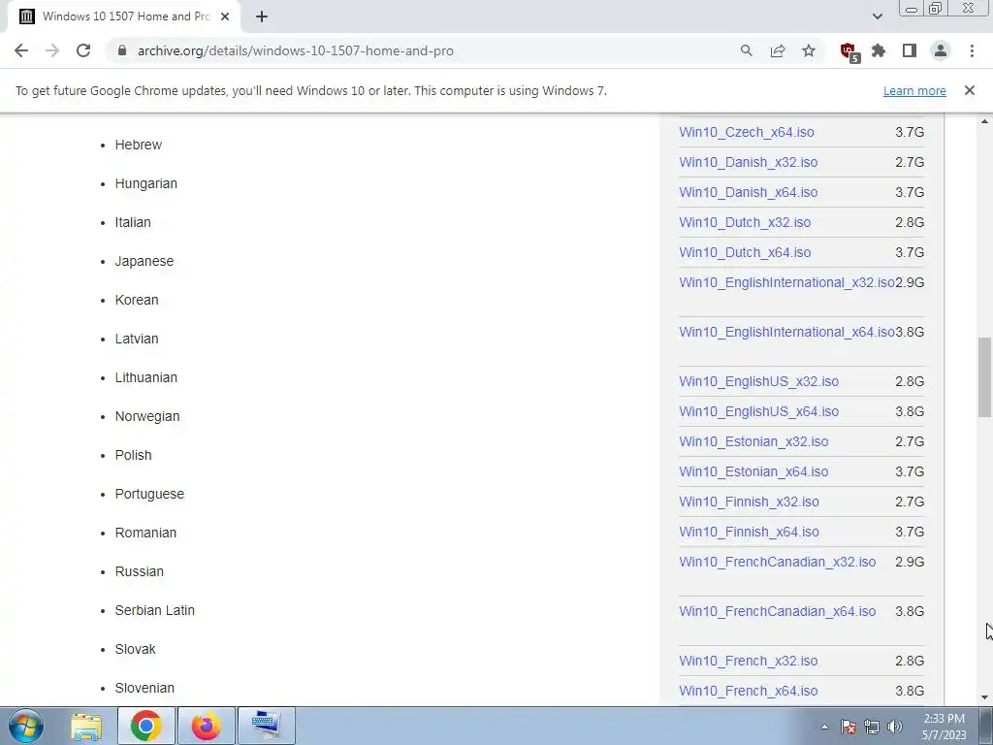Reload the archive.org page

[x=83, y=50]
